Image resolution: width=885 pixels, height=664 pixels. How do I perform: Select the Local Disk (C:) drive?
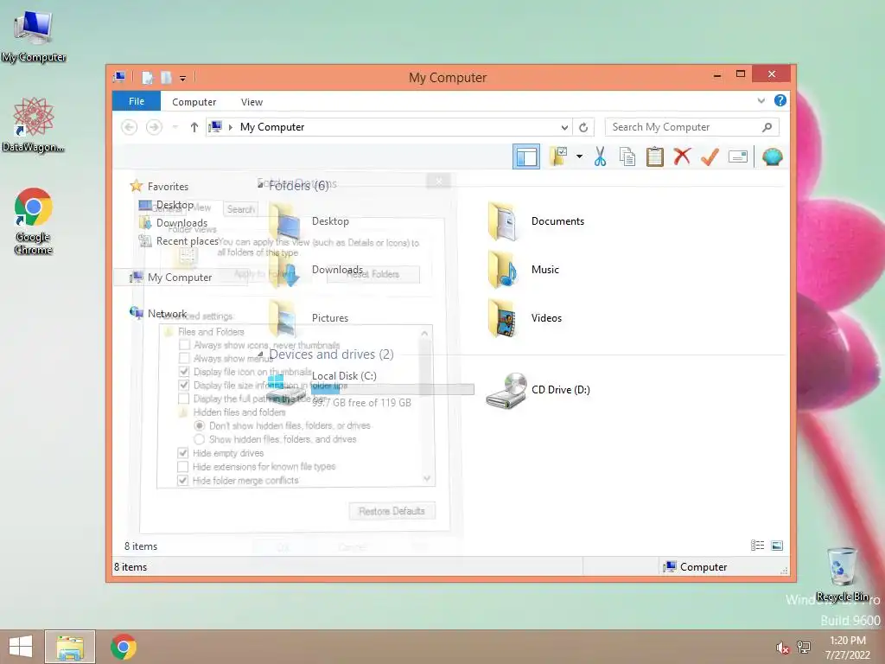click(x=370, y=390)
